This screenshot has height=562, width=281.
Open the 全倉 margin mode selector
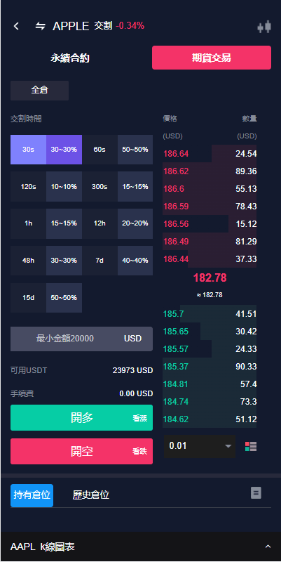click(39, 91)
